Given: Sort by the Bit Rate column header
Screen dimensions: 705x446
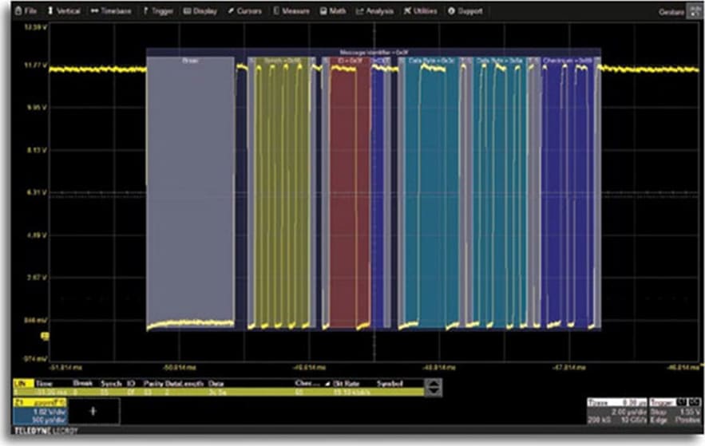Looking at the screenshot, I should [x=346, y=384].
